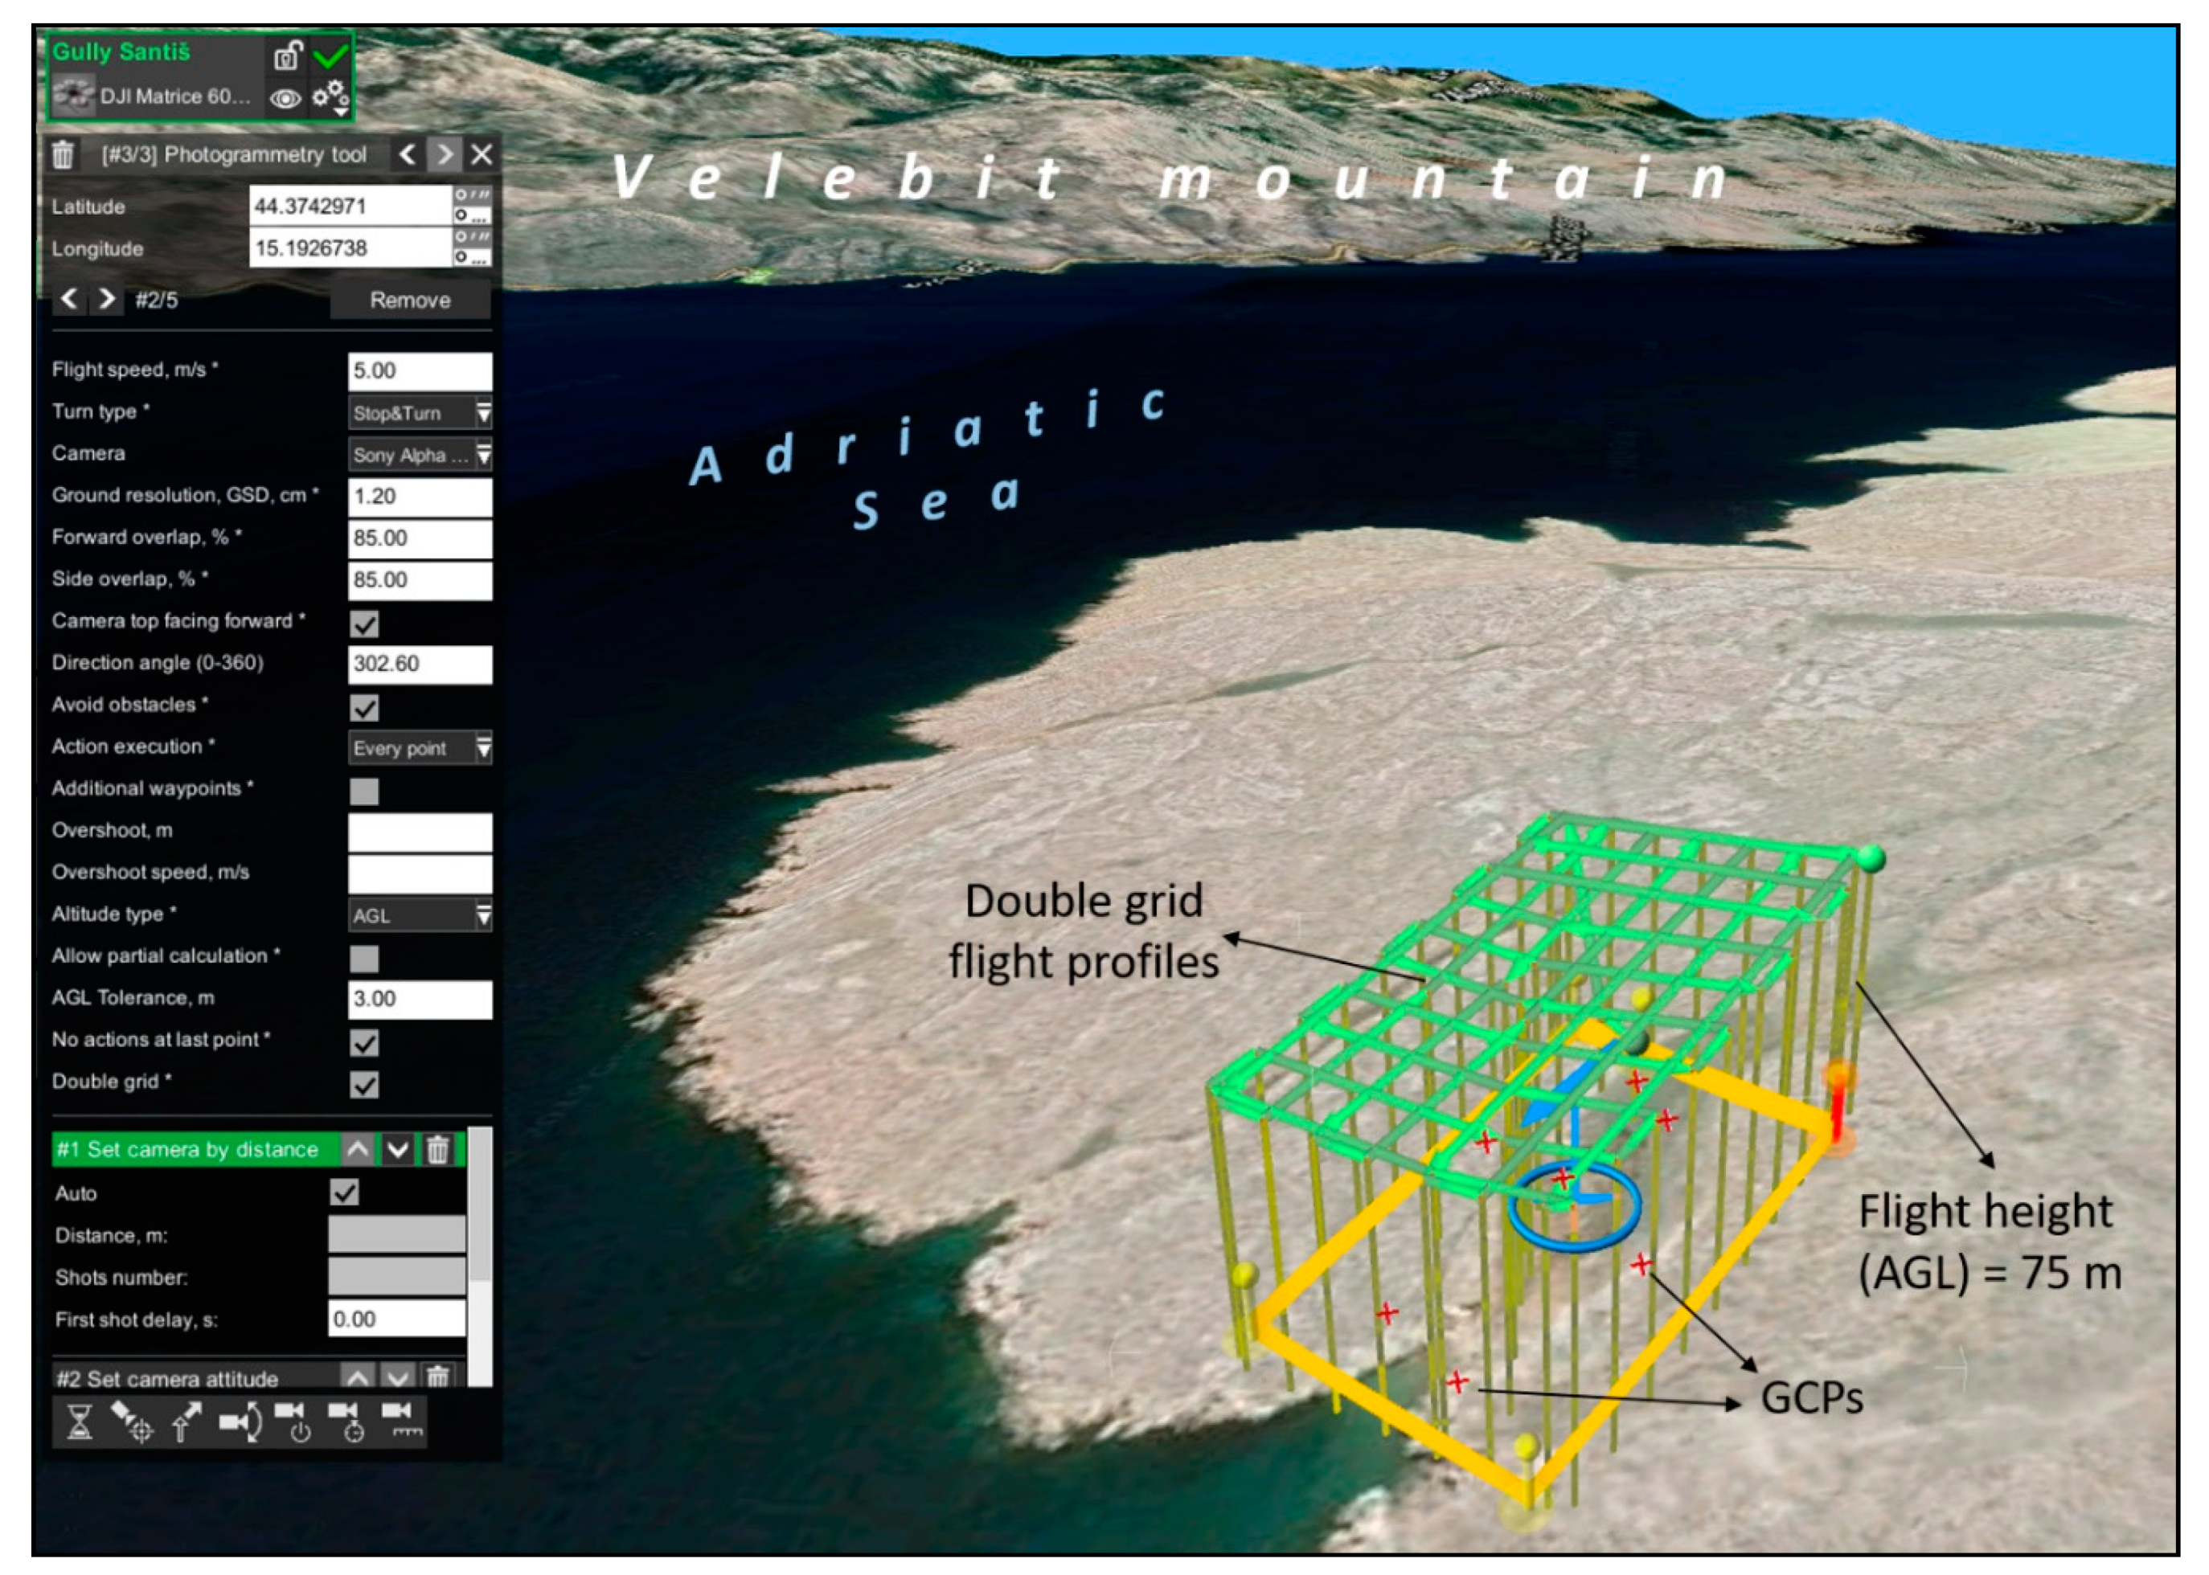Viewport: 2209px width, 1575px height.
Task: Toggle Avoid obstacles checkbox
Action: 365,707
